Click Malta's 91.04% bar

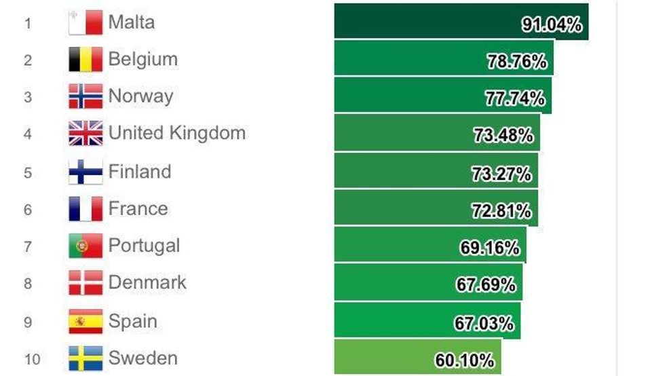click(460, 22)
